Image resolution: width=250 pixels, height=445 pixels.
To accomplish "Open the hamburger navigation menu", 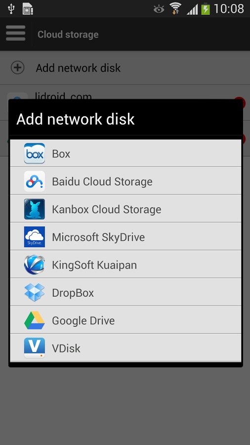I will click(x=16, y=33).
